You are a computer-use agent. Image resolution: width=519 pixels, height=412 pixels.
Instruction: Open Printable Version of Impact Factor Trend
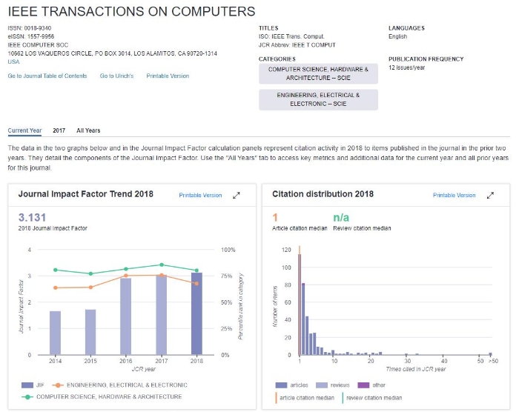point(200,195)
